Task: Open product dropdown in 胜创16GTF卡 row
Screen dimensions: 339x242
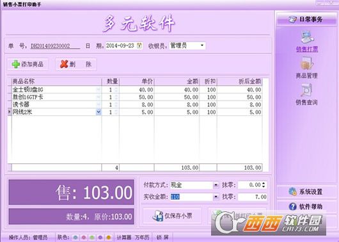Action: click(x=99, y=97)
